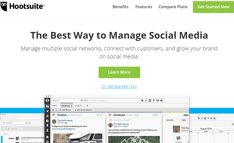Viewport: 234px width, 143px height.
Task: Click lock icon in right dashboard compose bar
Action: tap(214, 118)
